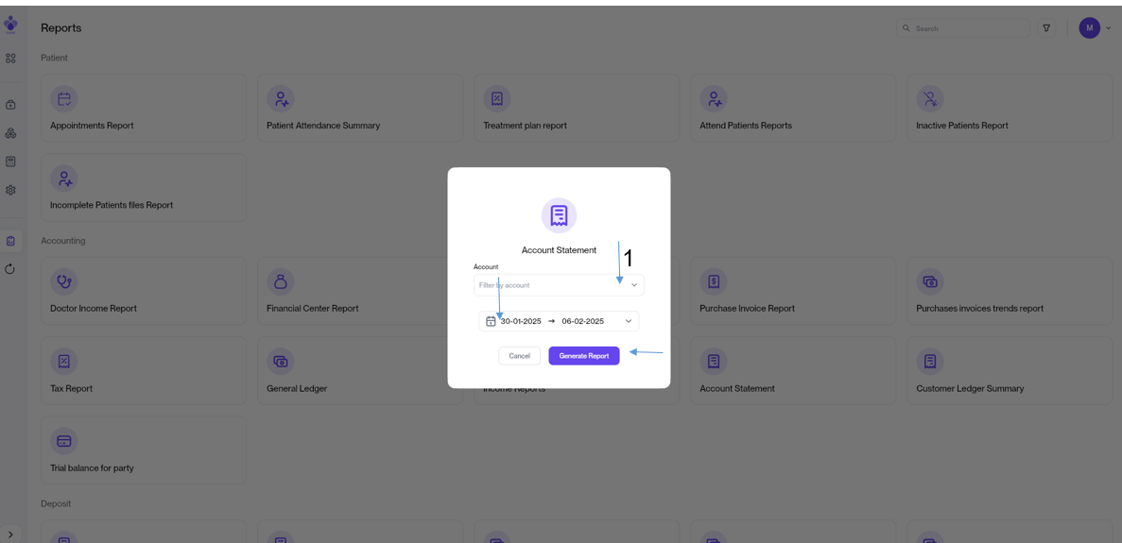
Task: Open settings gear in left sidebar
Action: pyautogui.click(x=10, y=190)
